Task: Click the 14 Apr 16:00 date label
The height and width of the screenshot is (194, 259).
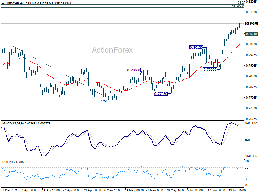Action: [51, 190]
